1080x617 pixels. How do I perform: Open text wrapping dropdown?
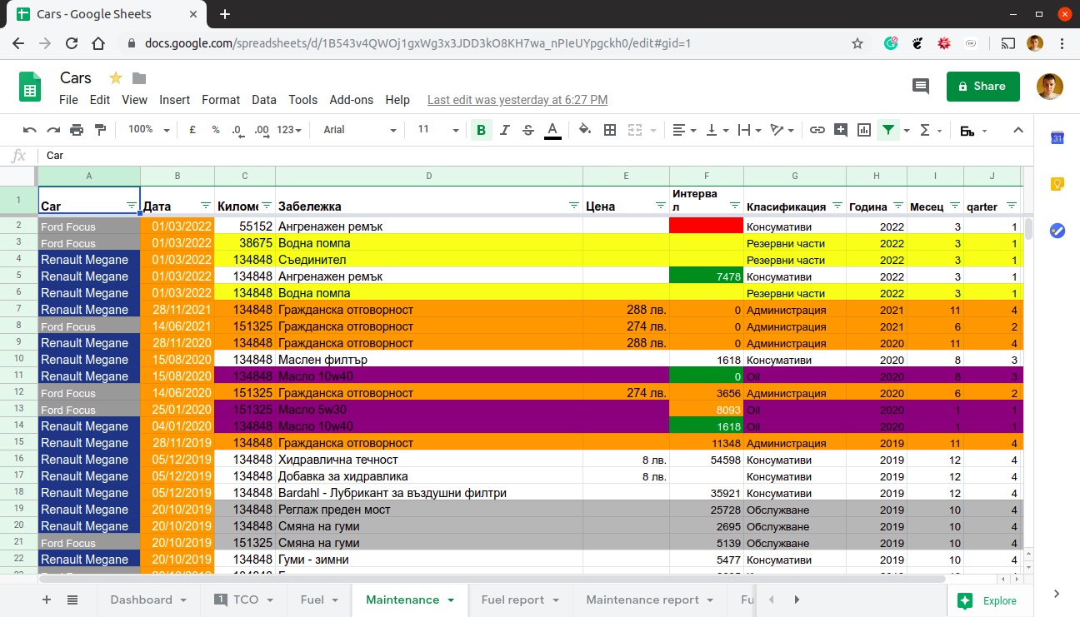click(x=750, y=130)
